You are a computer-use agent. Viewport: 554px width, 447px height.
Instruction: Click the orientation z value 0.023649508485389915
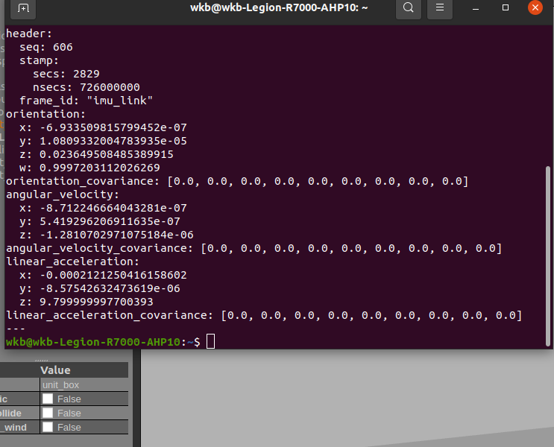pos(107,154)
